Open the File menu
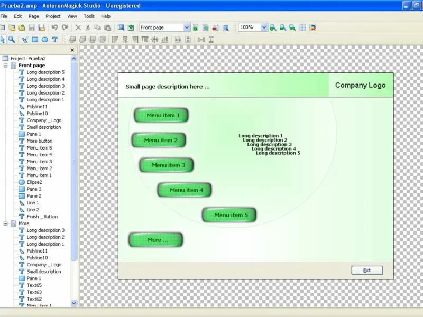This screenshot has width=423, height=317. [4, 16]
